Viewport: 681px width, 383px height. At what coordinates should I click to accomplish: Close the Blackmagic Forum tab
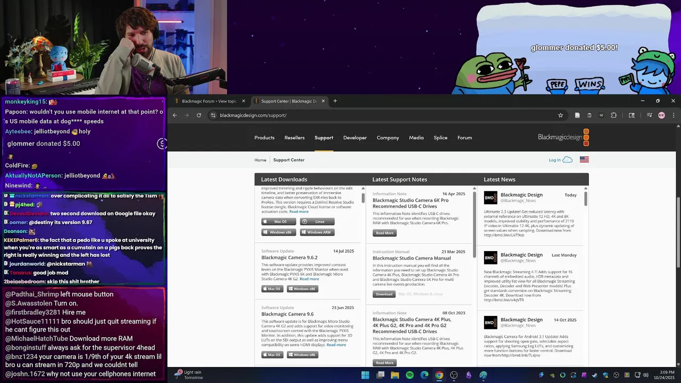[244, 101]
